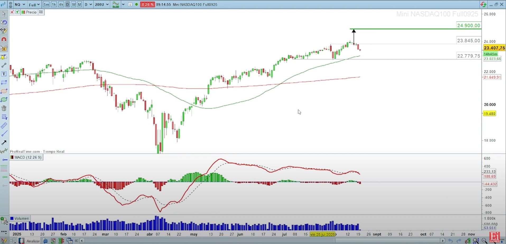Open the Full contract dropdown
This screenshot has height=244, width=506.
[x=34, y=4]
